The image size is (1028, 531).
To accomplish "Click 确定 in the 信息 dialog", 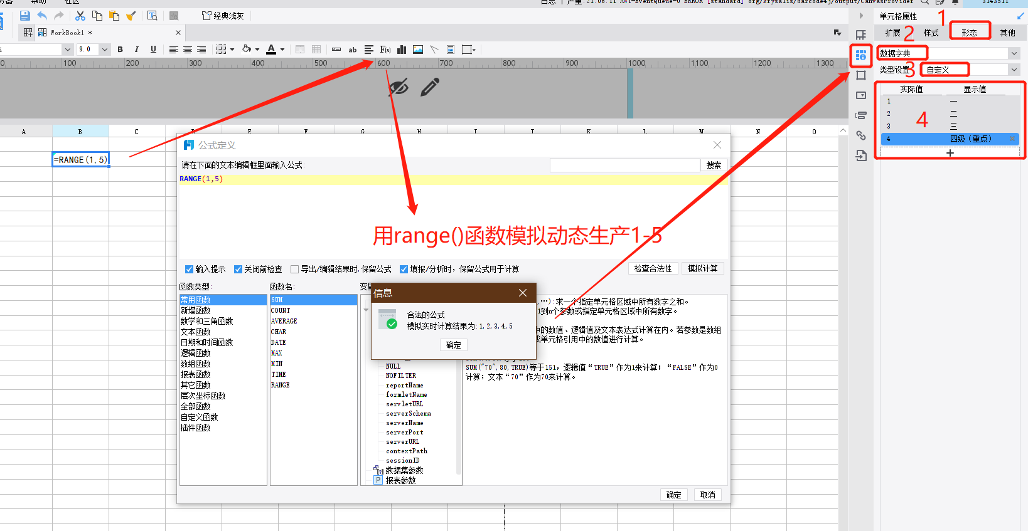I will coord(454,345).
